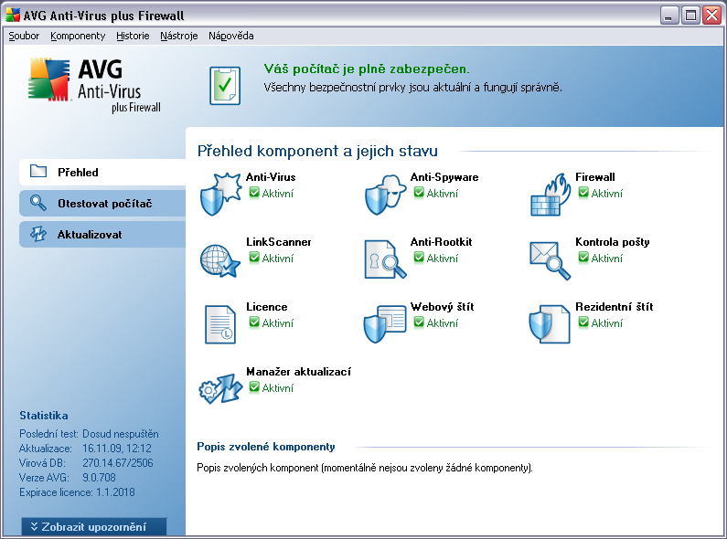Click 'Dosud nespuštěn' last test value

pyautogui.click(x=121, y=434)
